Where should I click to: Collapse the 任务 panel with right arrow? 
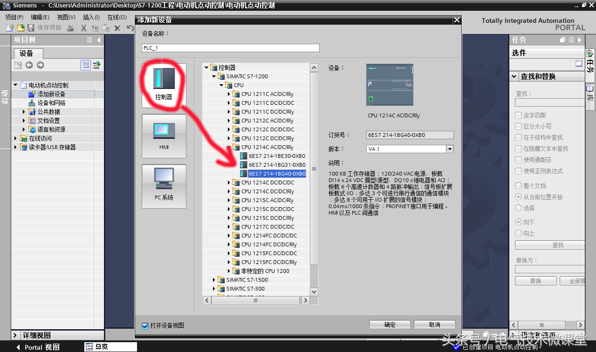point(580,40)
